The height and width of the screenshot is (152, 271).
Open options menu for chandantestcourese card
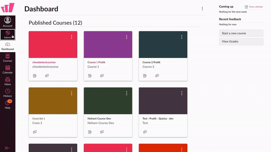(72, 37)
